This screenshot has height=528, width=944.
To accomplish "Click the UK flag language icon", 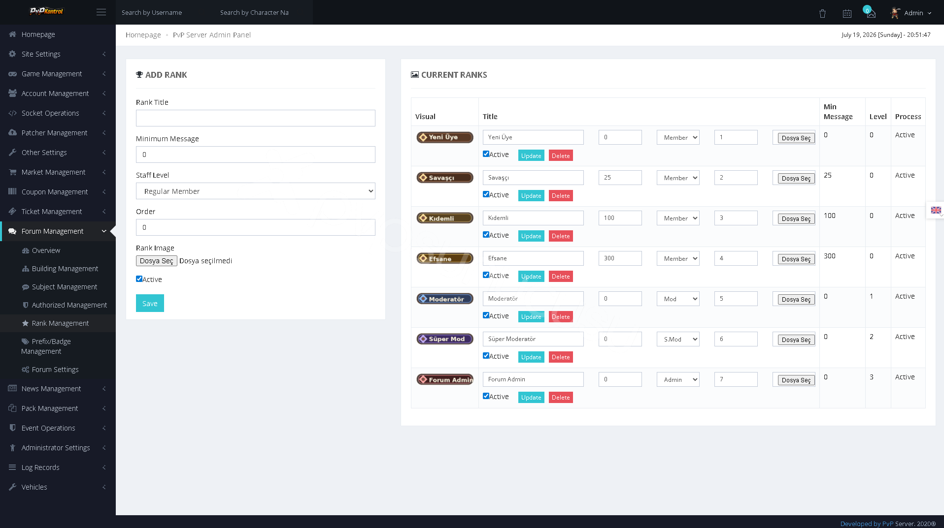I will [x=936, y=210].
